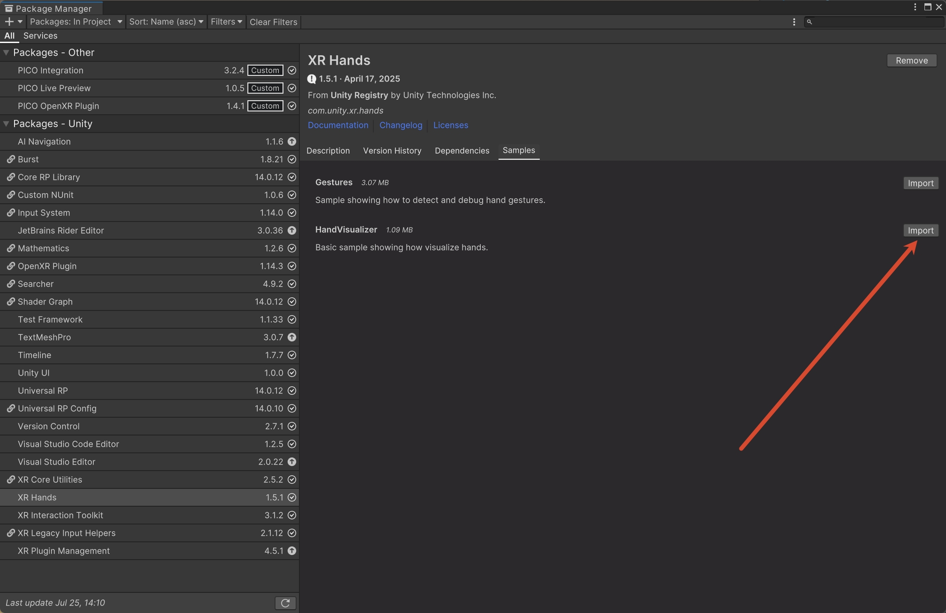The width and height of the screenshot is (946, 613).
Task: Open the Dependencies tab
Action: 462,151
